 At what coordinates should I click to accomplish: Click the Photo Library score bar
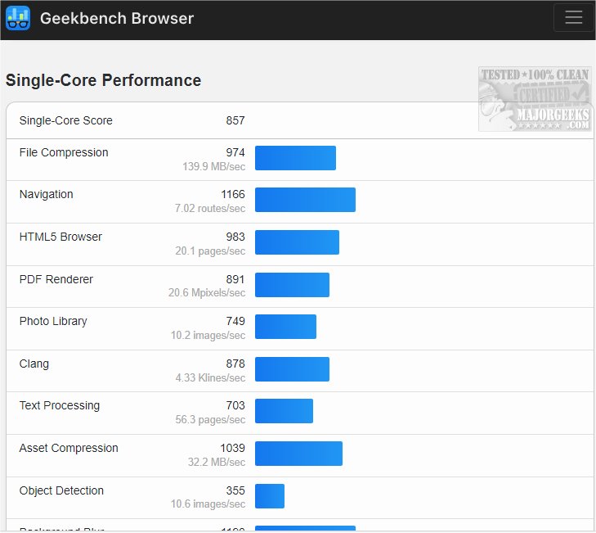click(285, 327)
